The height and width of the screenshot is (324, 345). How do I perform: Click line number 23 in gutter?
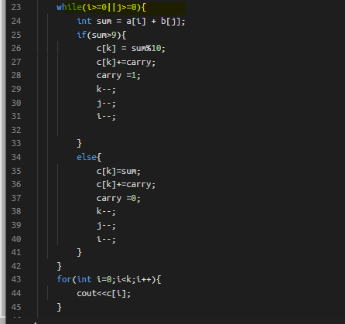pyautogui.click(x=16, y=7)
